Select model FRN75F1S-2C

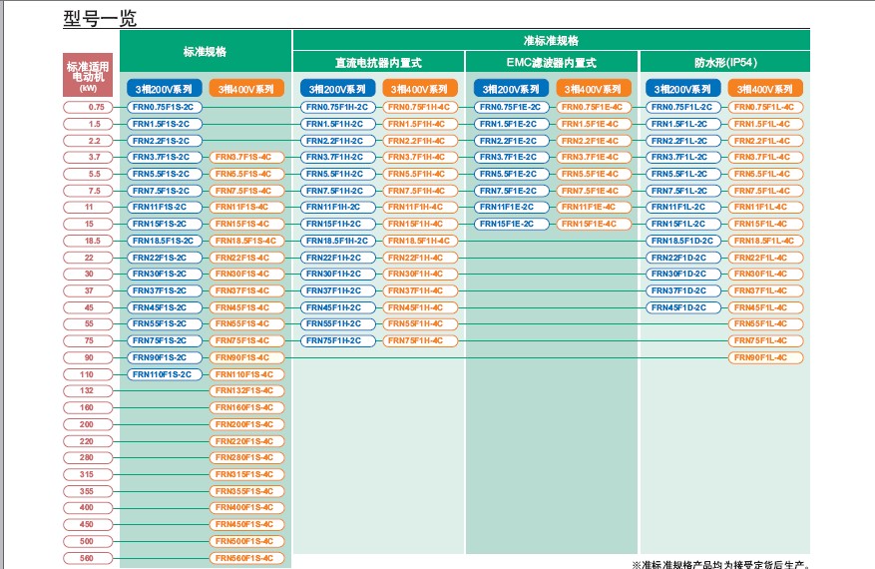tap(165, 340)
